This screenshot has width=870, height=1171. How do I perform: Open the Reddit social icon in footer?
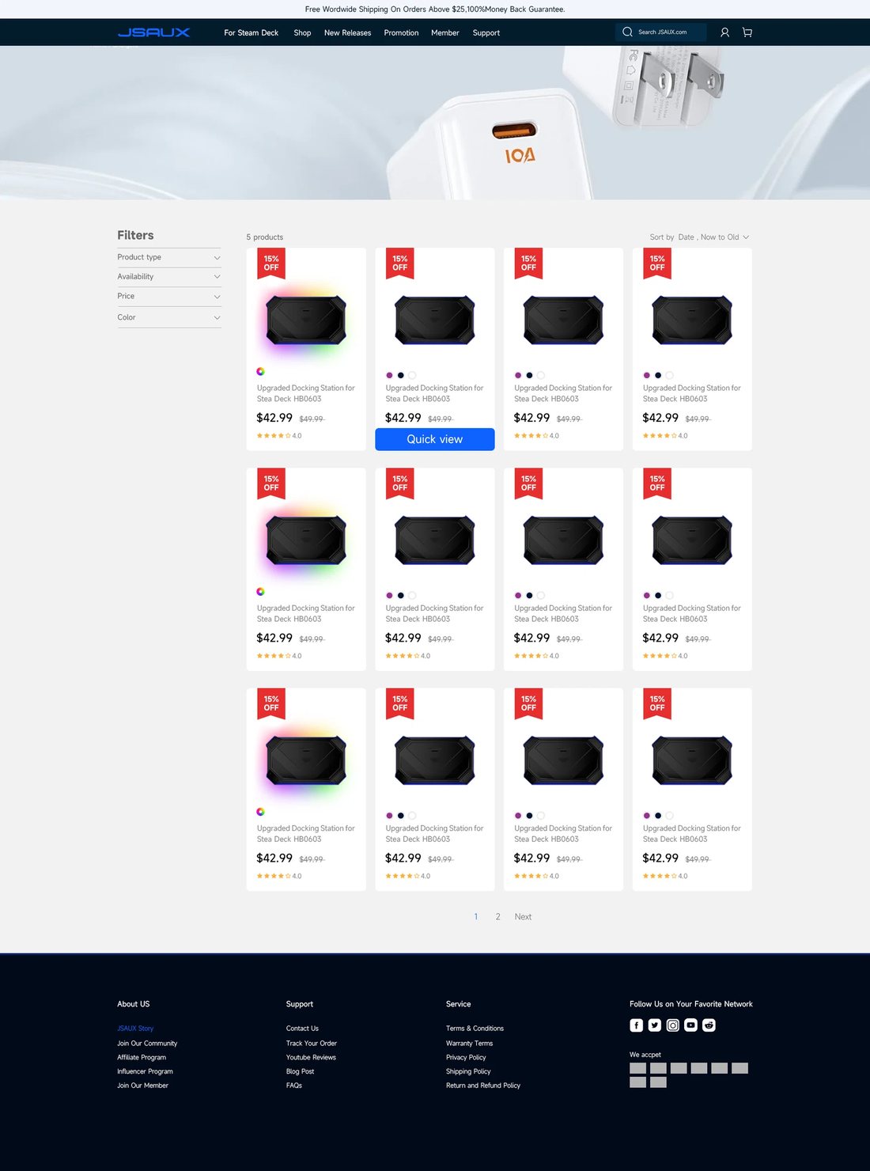point(709,1025)
